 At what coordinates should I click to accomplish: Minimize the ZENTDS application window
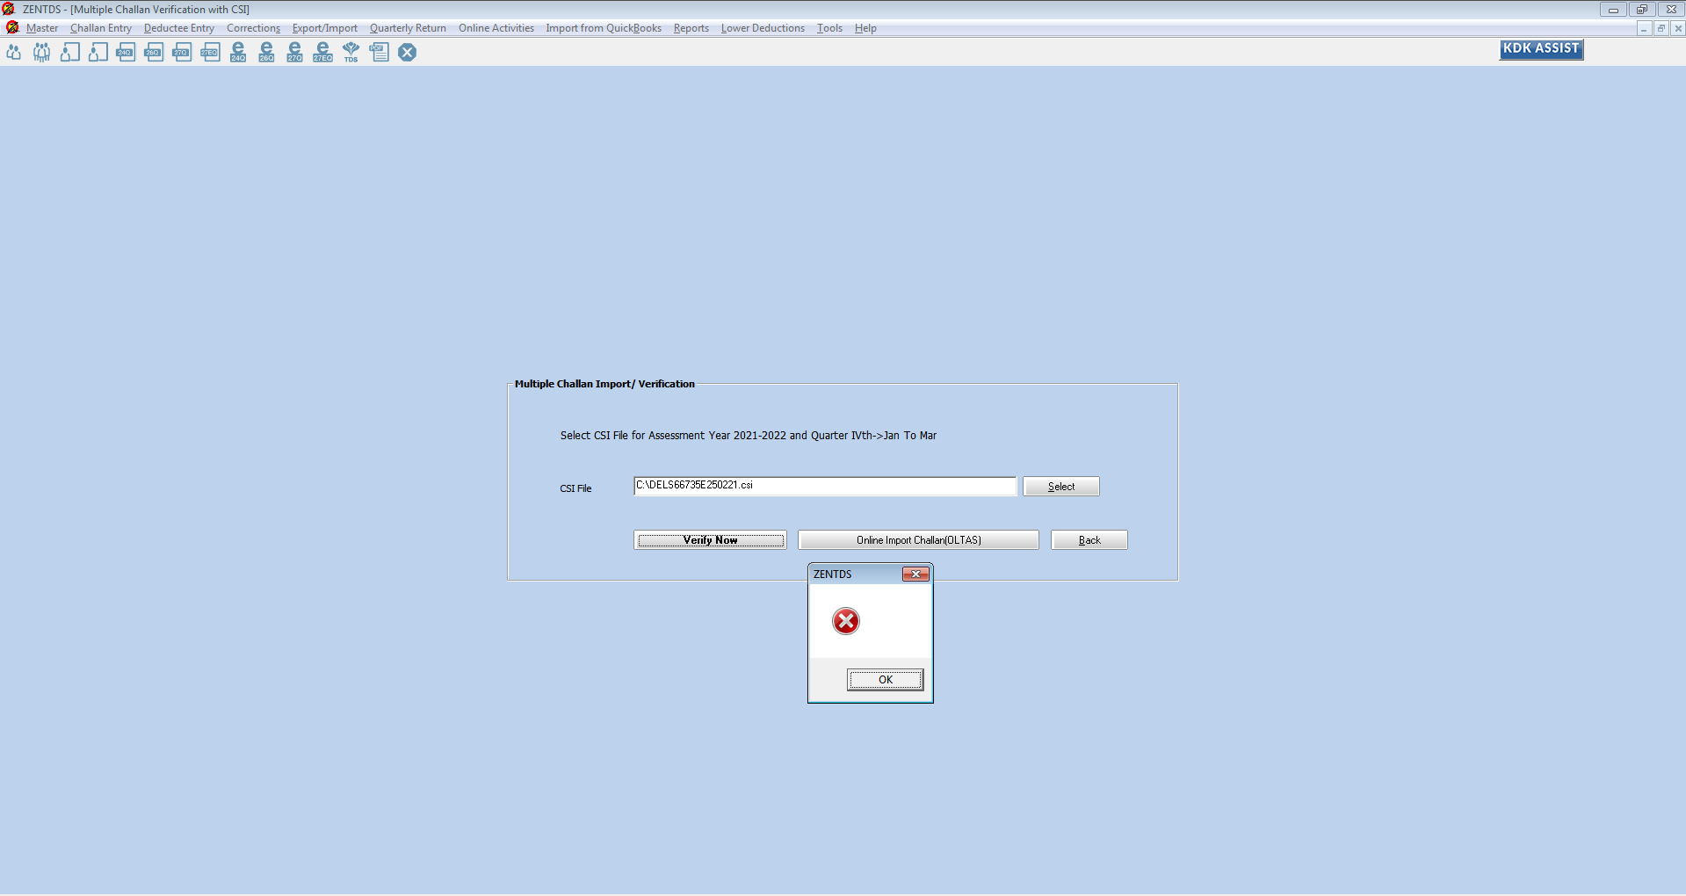click(x=1613, y=10)
